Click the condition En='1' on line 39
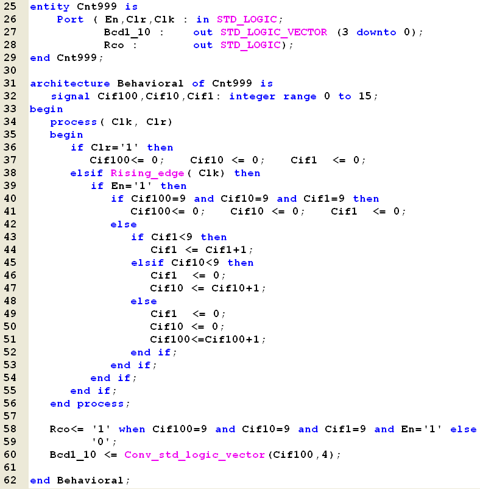This screenshot has width=480, height=489. pos(132,186)
